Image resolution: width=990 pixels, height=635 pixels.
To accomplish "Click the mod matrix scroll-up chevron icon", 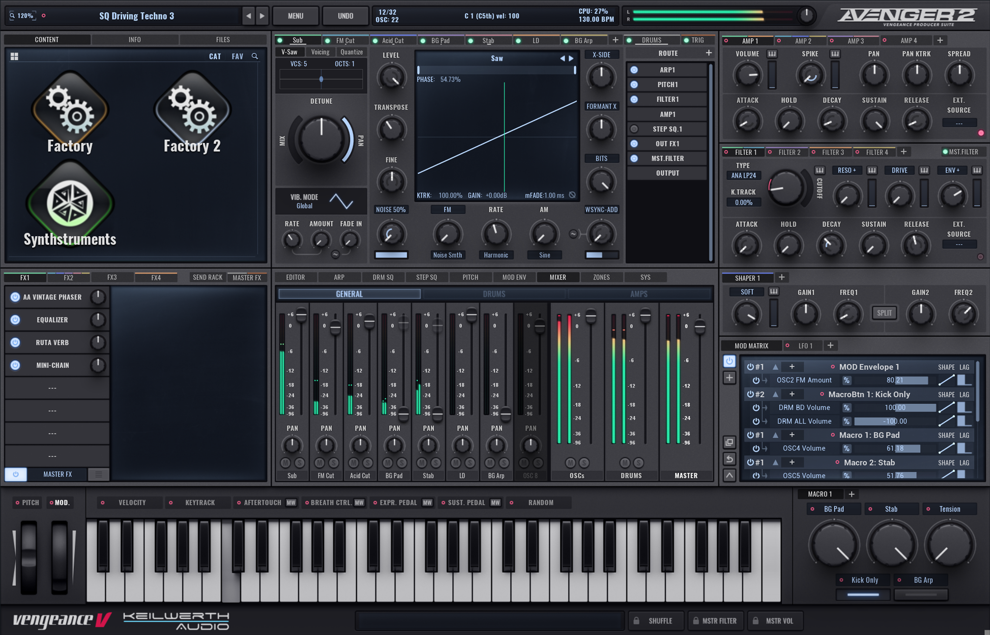I will click(729, 476).
